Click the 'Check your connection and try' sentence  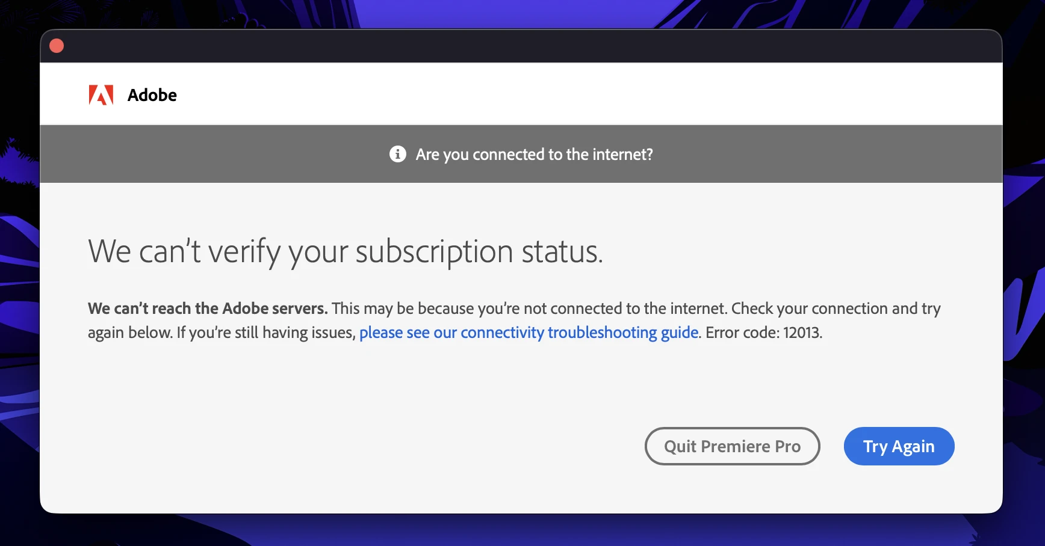point(836,308)
